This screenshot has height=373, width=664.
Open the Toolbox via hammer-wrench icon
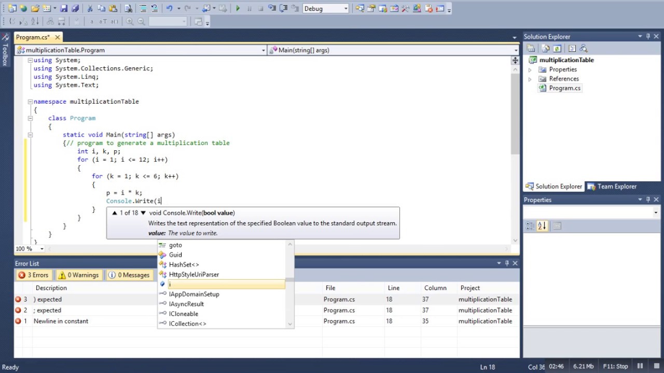pyautogui.click(x=405, y=9)
